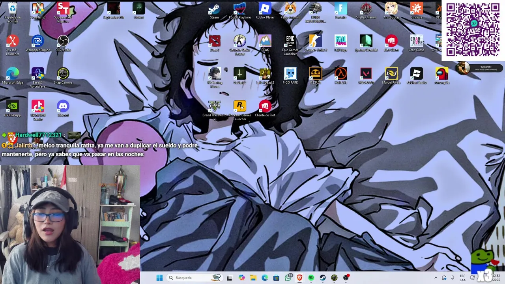
Task: Select the September 7th desktop icon
Action: 113,11
